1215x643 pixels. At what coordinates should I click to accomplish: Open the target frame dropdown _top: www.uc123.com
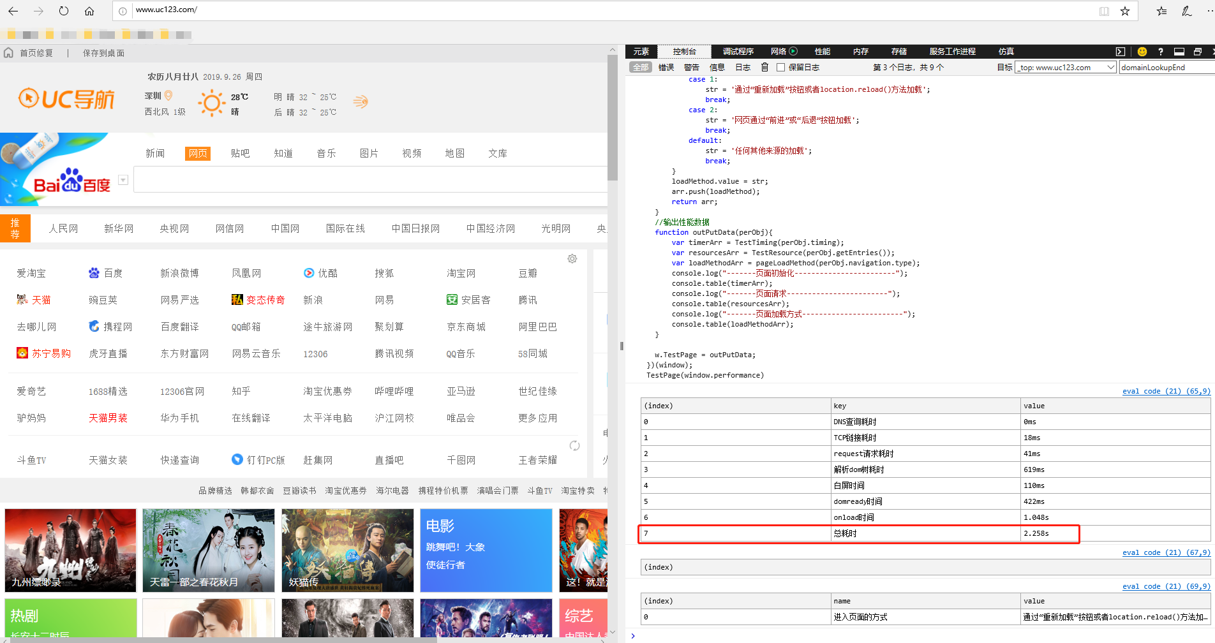[x=1066, y=67]
